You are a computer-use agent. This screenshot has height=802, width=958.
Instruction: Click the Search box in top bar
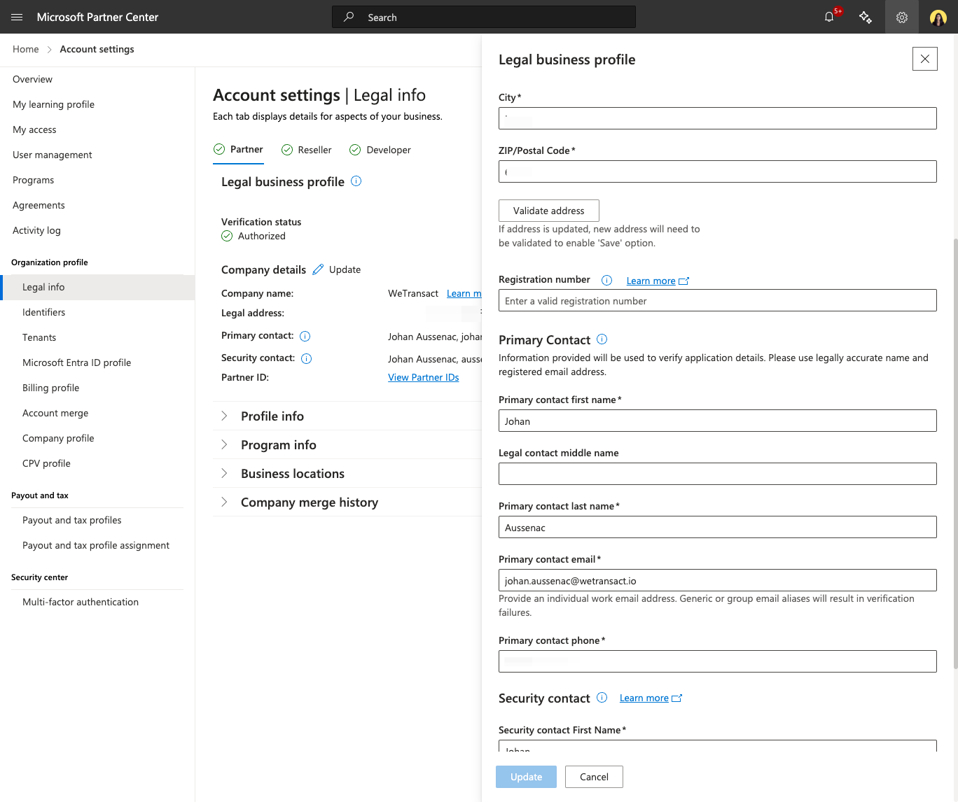coord(484,17)
